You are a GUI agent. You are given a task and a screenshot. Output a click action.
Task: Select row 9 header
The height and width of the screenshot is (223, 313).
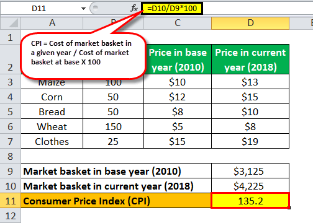pos(11,171)
